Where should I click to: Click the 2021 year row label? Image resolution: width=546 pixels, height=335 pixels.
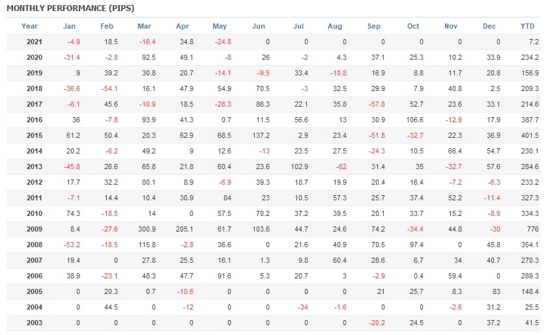coord(34,42)
